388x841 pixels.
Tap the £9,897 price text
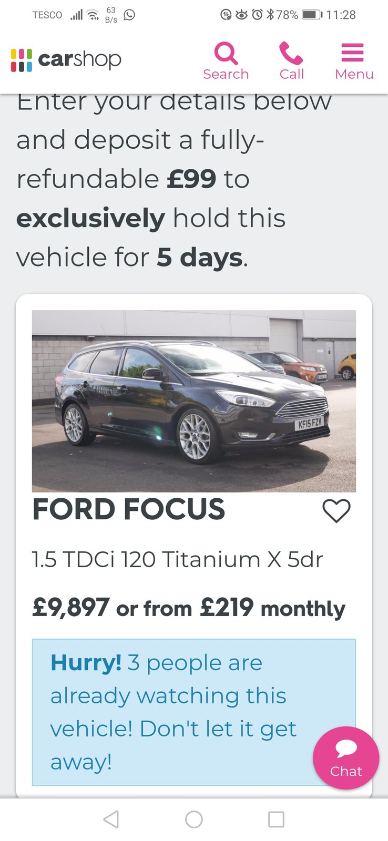(71, 608)
